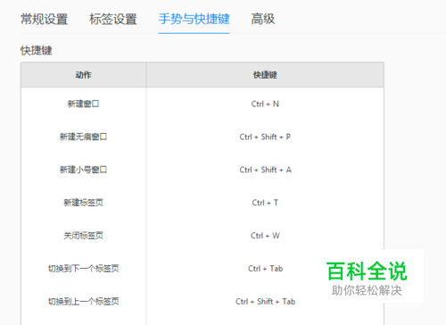Select the 手势与快捷键 tab
Image resolution: width=446 pixels, height=325 pixels.
194,19
